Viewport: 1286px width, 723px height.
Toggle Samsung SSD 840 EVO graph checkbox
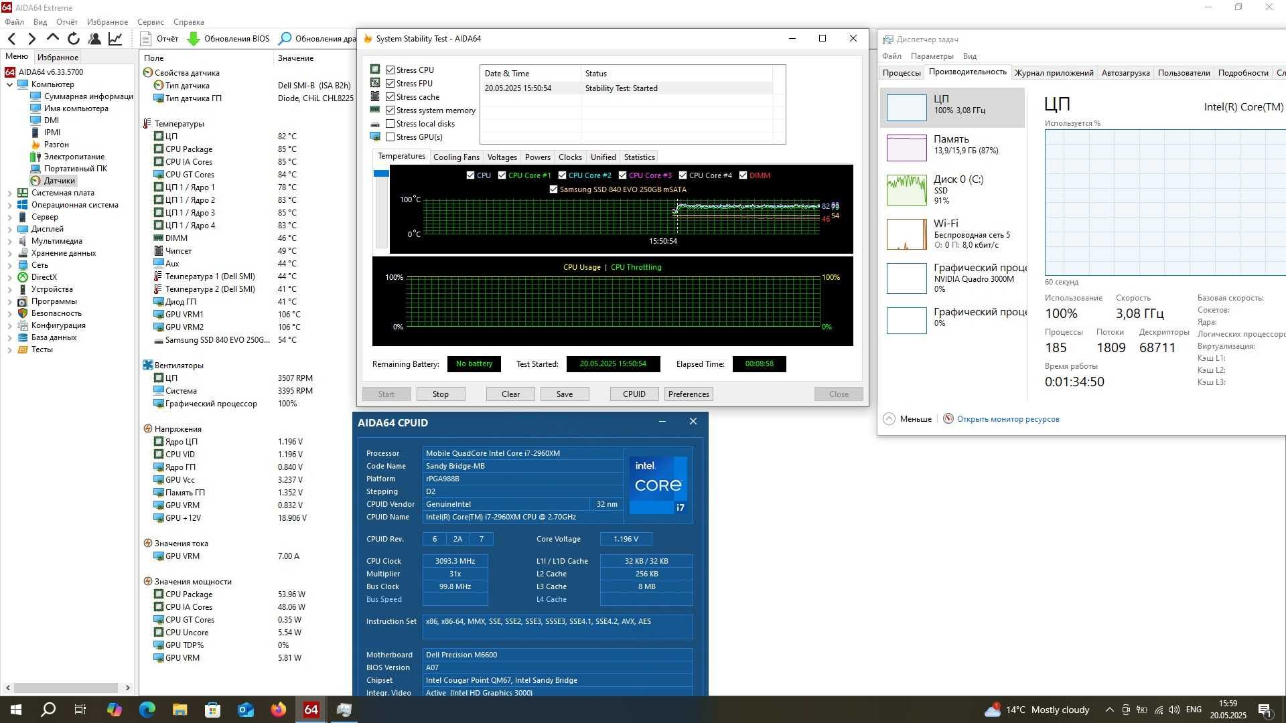point(553,189)
